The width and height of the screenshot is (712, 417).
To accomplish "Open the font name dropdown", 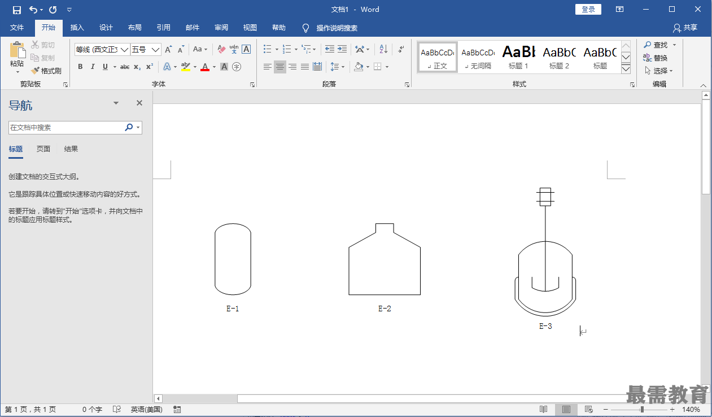I will pyautogui.click(x=124, y=50).
